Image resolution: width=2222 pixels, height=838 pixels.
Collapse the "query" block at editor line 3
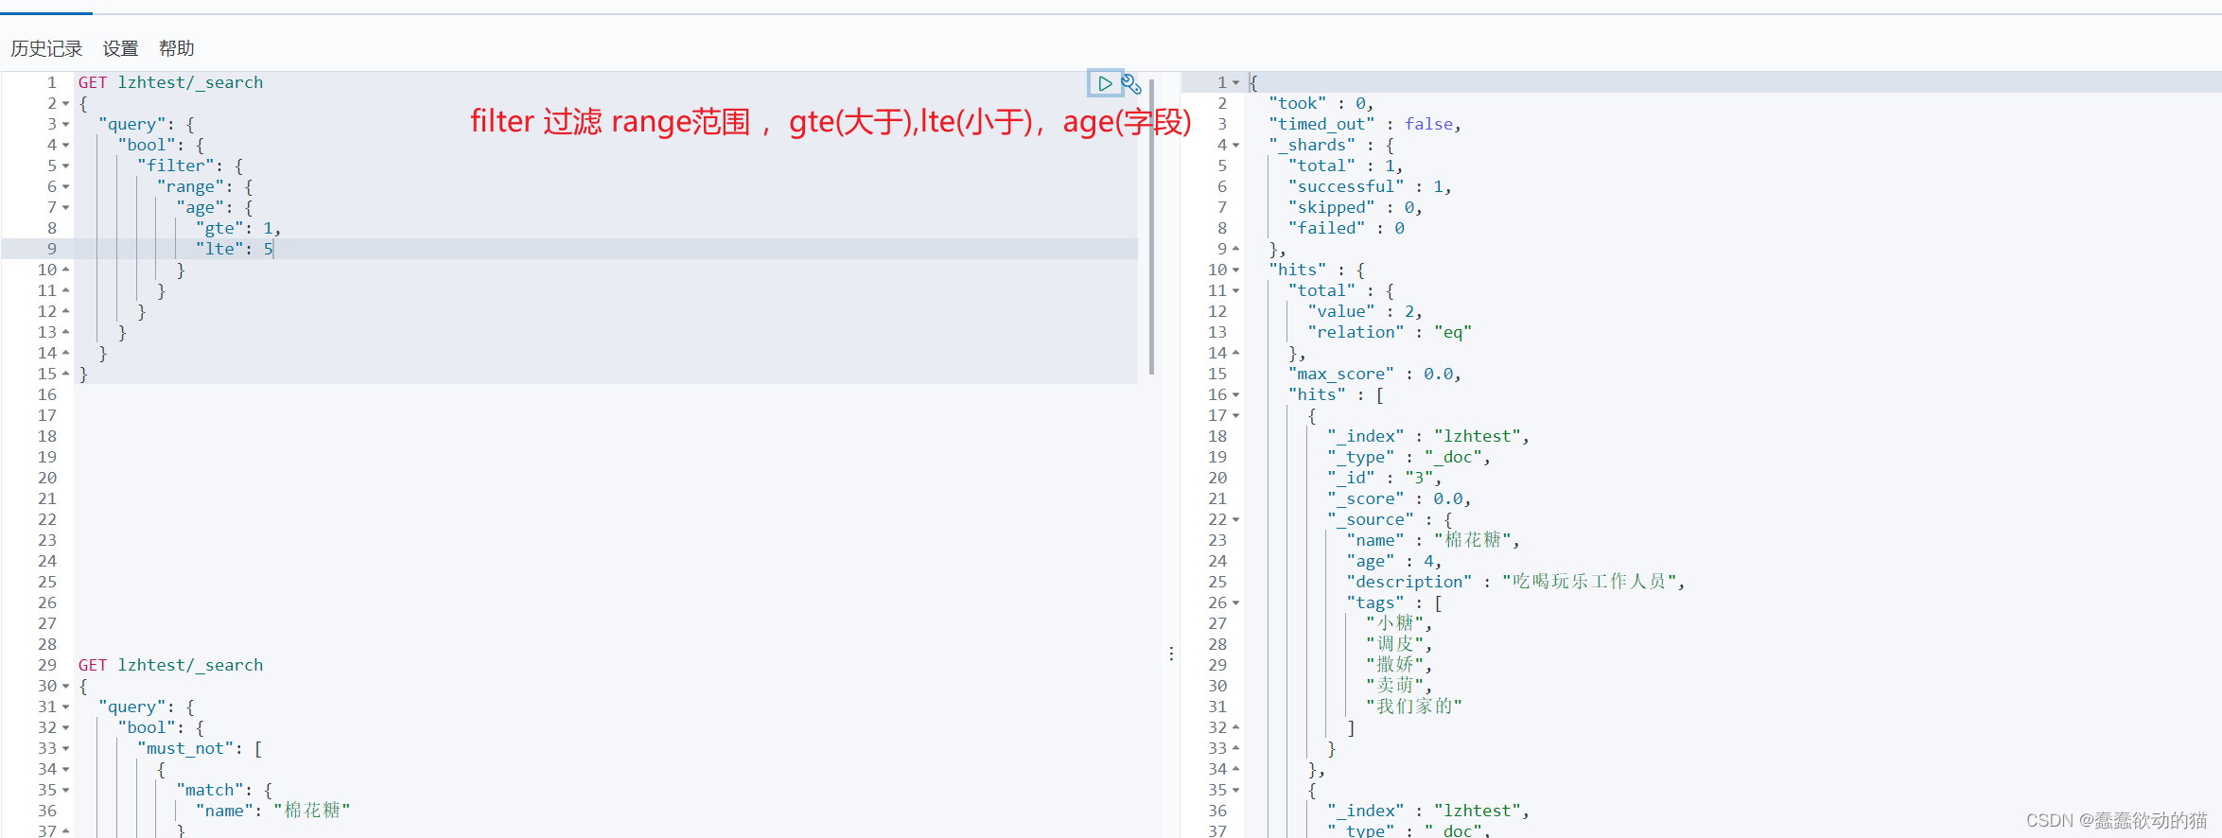[x=65, y=125]
